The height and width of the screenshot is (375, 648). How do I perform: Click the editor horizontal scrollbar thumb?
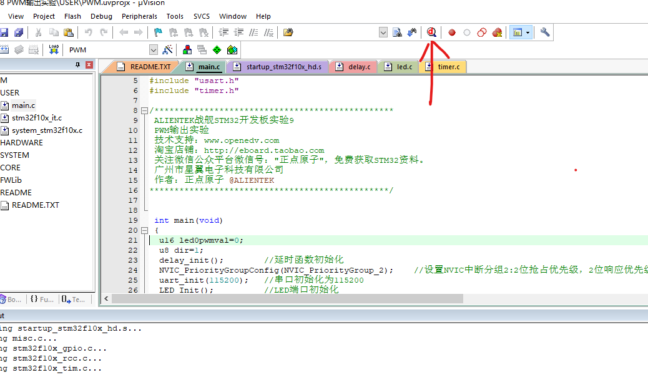(x=287, y=299)
